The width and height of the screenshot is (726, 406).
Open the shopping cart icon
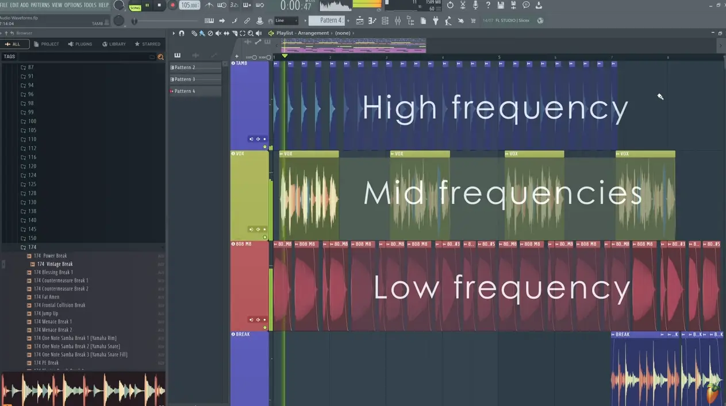click(473, 21)
